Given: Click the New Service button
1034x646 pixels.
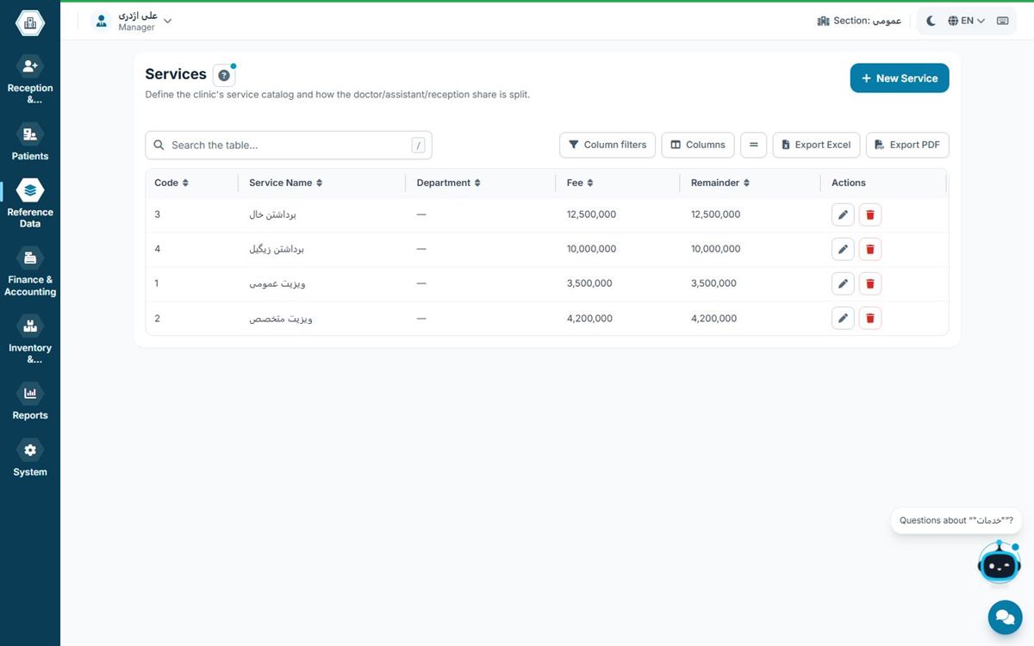Looking at the screenshot, I should coord(900,78).
